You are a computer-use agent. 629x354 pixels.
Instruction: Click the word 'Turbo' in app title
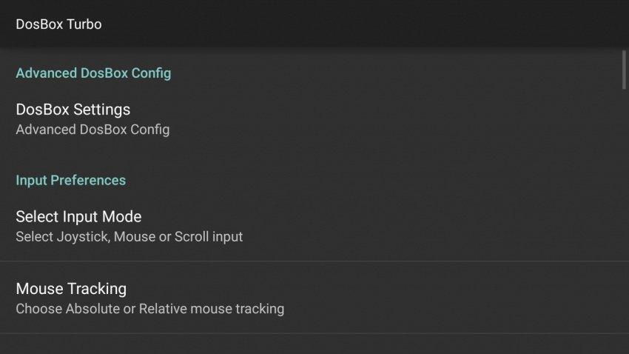pos(84,24)
